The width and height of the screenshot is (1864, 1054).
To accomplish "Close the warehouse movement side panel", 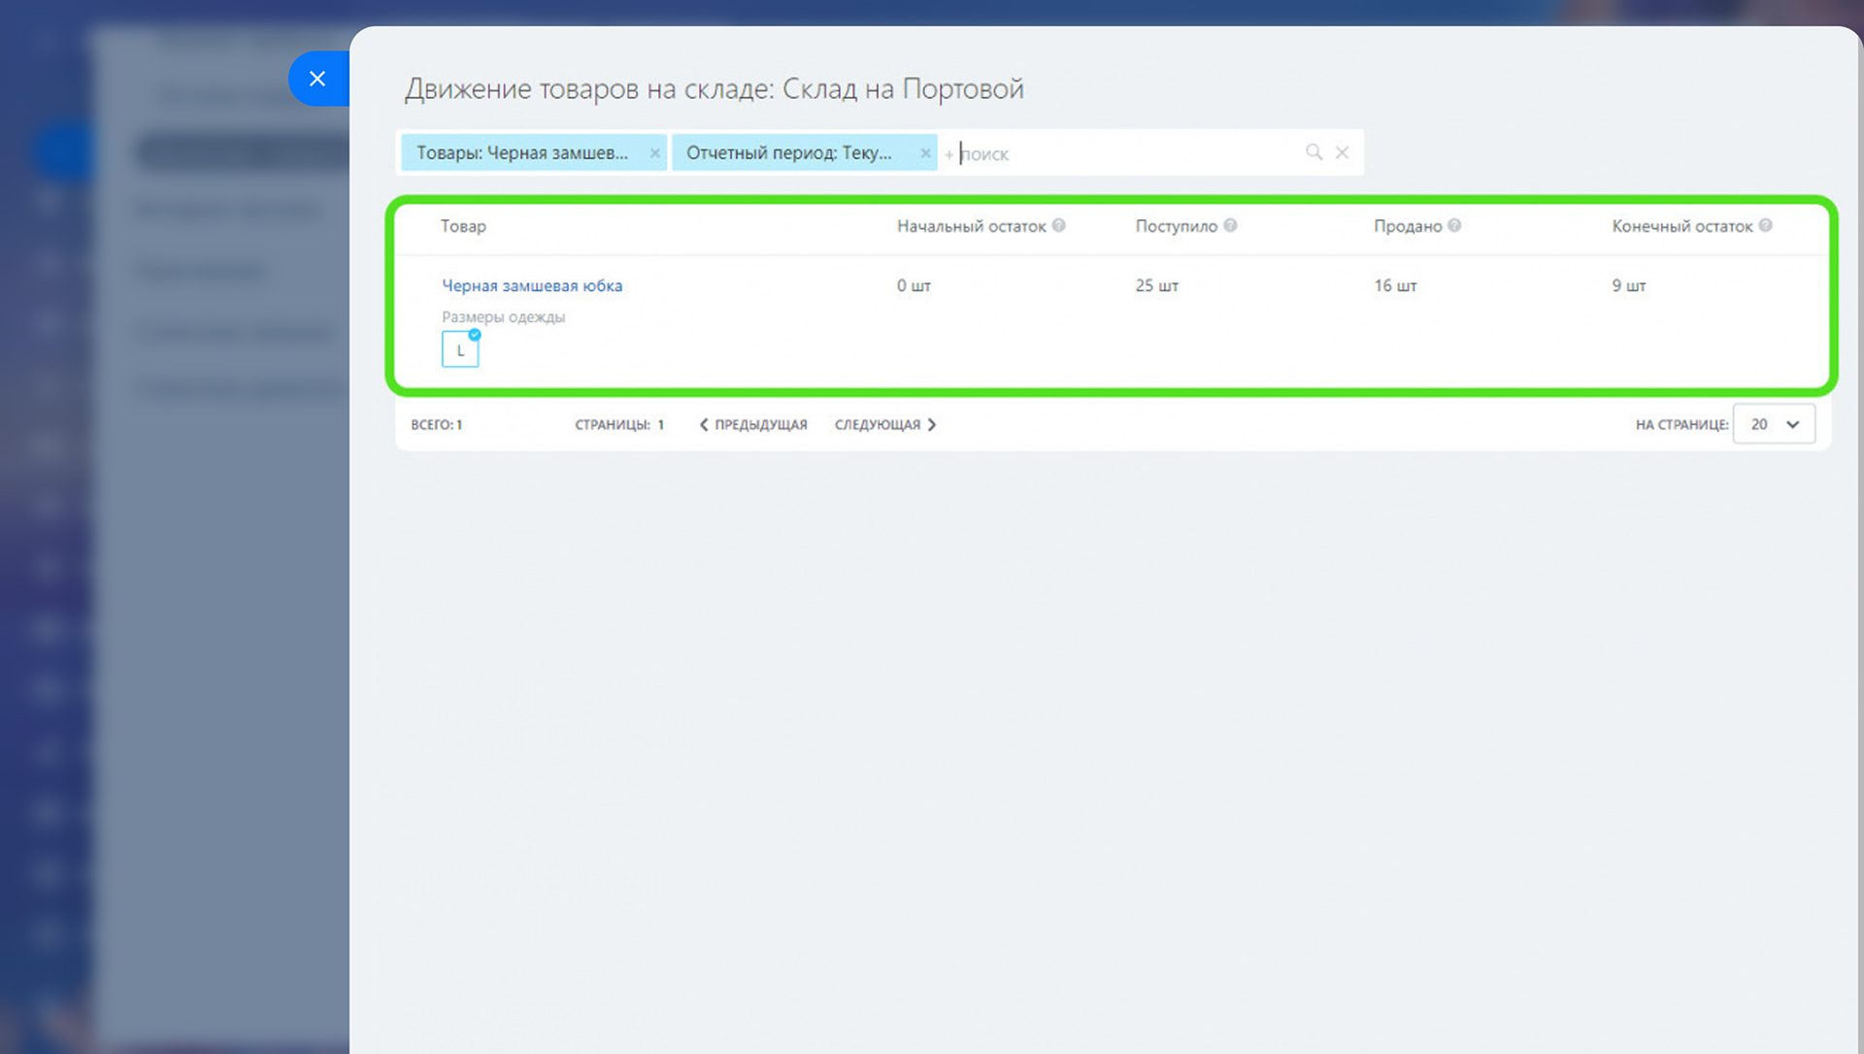I will pyautogui.click(x=317, y=79).
